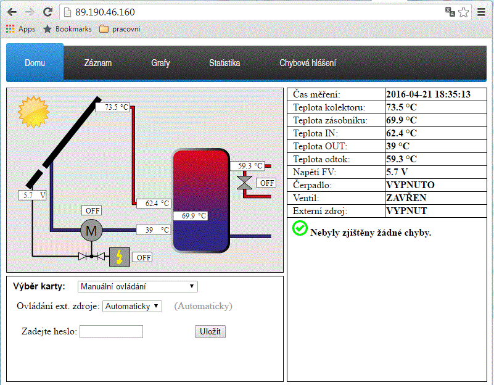This screenshot has height=385, width=494.
Task: Click the OFF label beside the outlet valve
Action: tap(266, 183)
